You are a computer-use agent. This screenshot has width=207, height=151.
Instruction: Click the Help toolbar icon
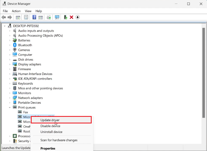click(34, 17)
